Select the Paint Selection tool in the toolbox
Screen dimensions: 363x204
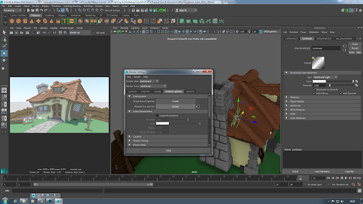(x=4, y=46)
